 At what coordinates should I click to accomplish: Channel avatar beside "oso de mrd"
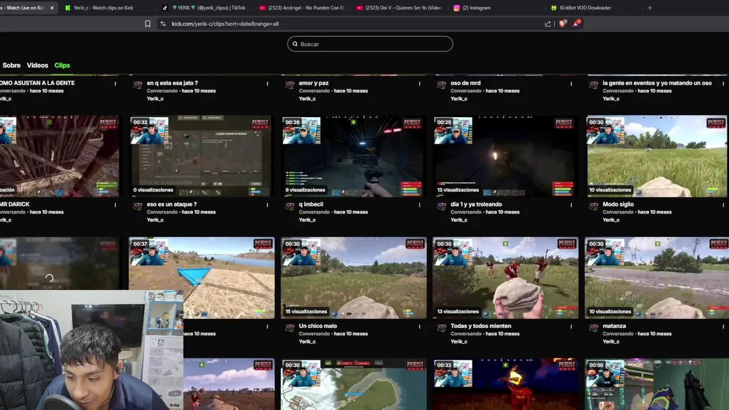441,85
